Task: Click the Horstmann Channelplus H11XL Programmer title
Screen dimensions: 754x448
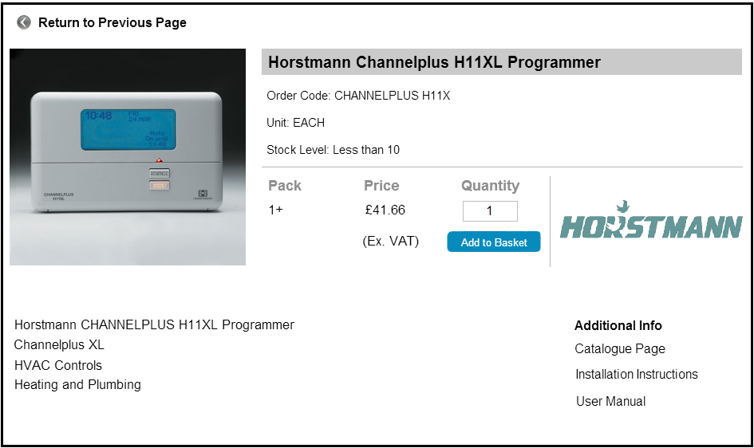Action: [x=434, y=62]
